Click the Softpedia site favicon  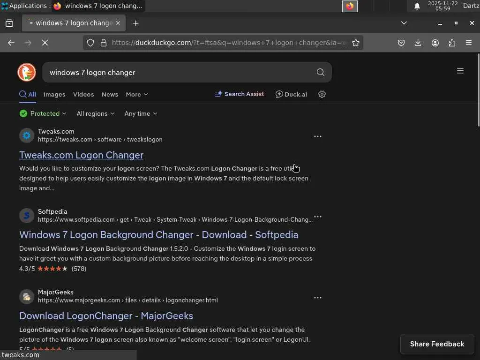[x=27, y=216]
